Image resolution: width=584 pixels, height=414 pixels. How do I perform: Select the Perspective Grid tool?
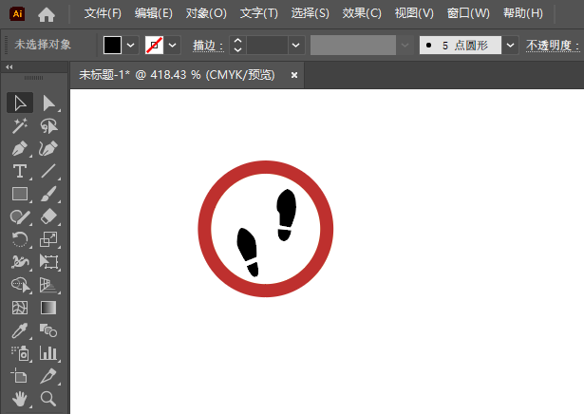(48, 285)
